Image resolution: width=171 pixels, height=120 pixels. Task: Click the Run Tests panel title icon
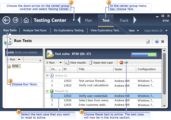click(x=8, y=41)
